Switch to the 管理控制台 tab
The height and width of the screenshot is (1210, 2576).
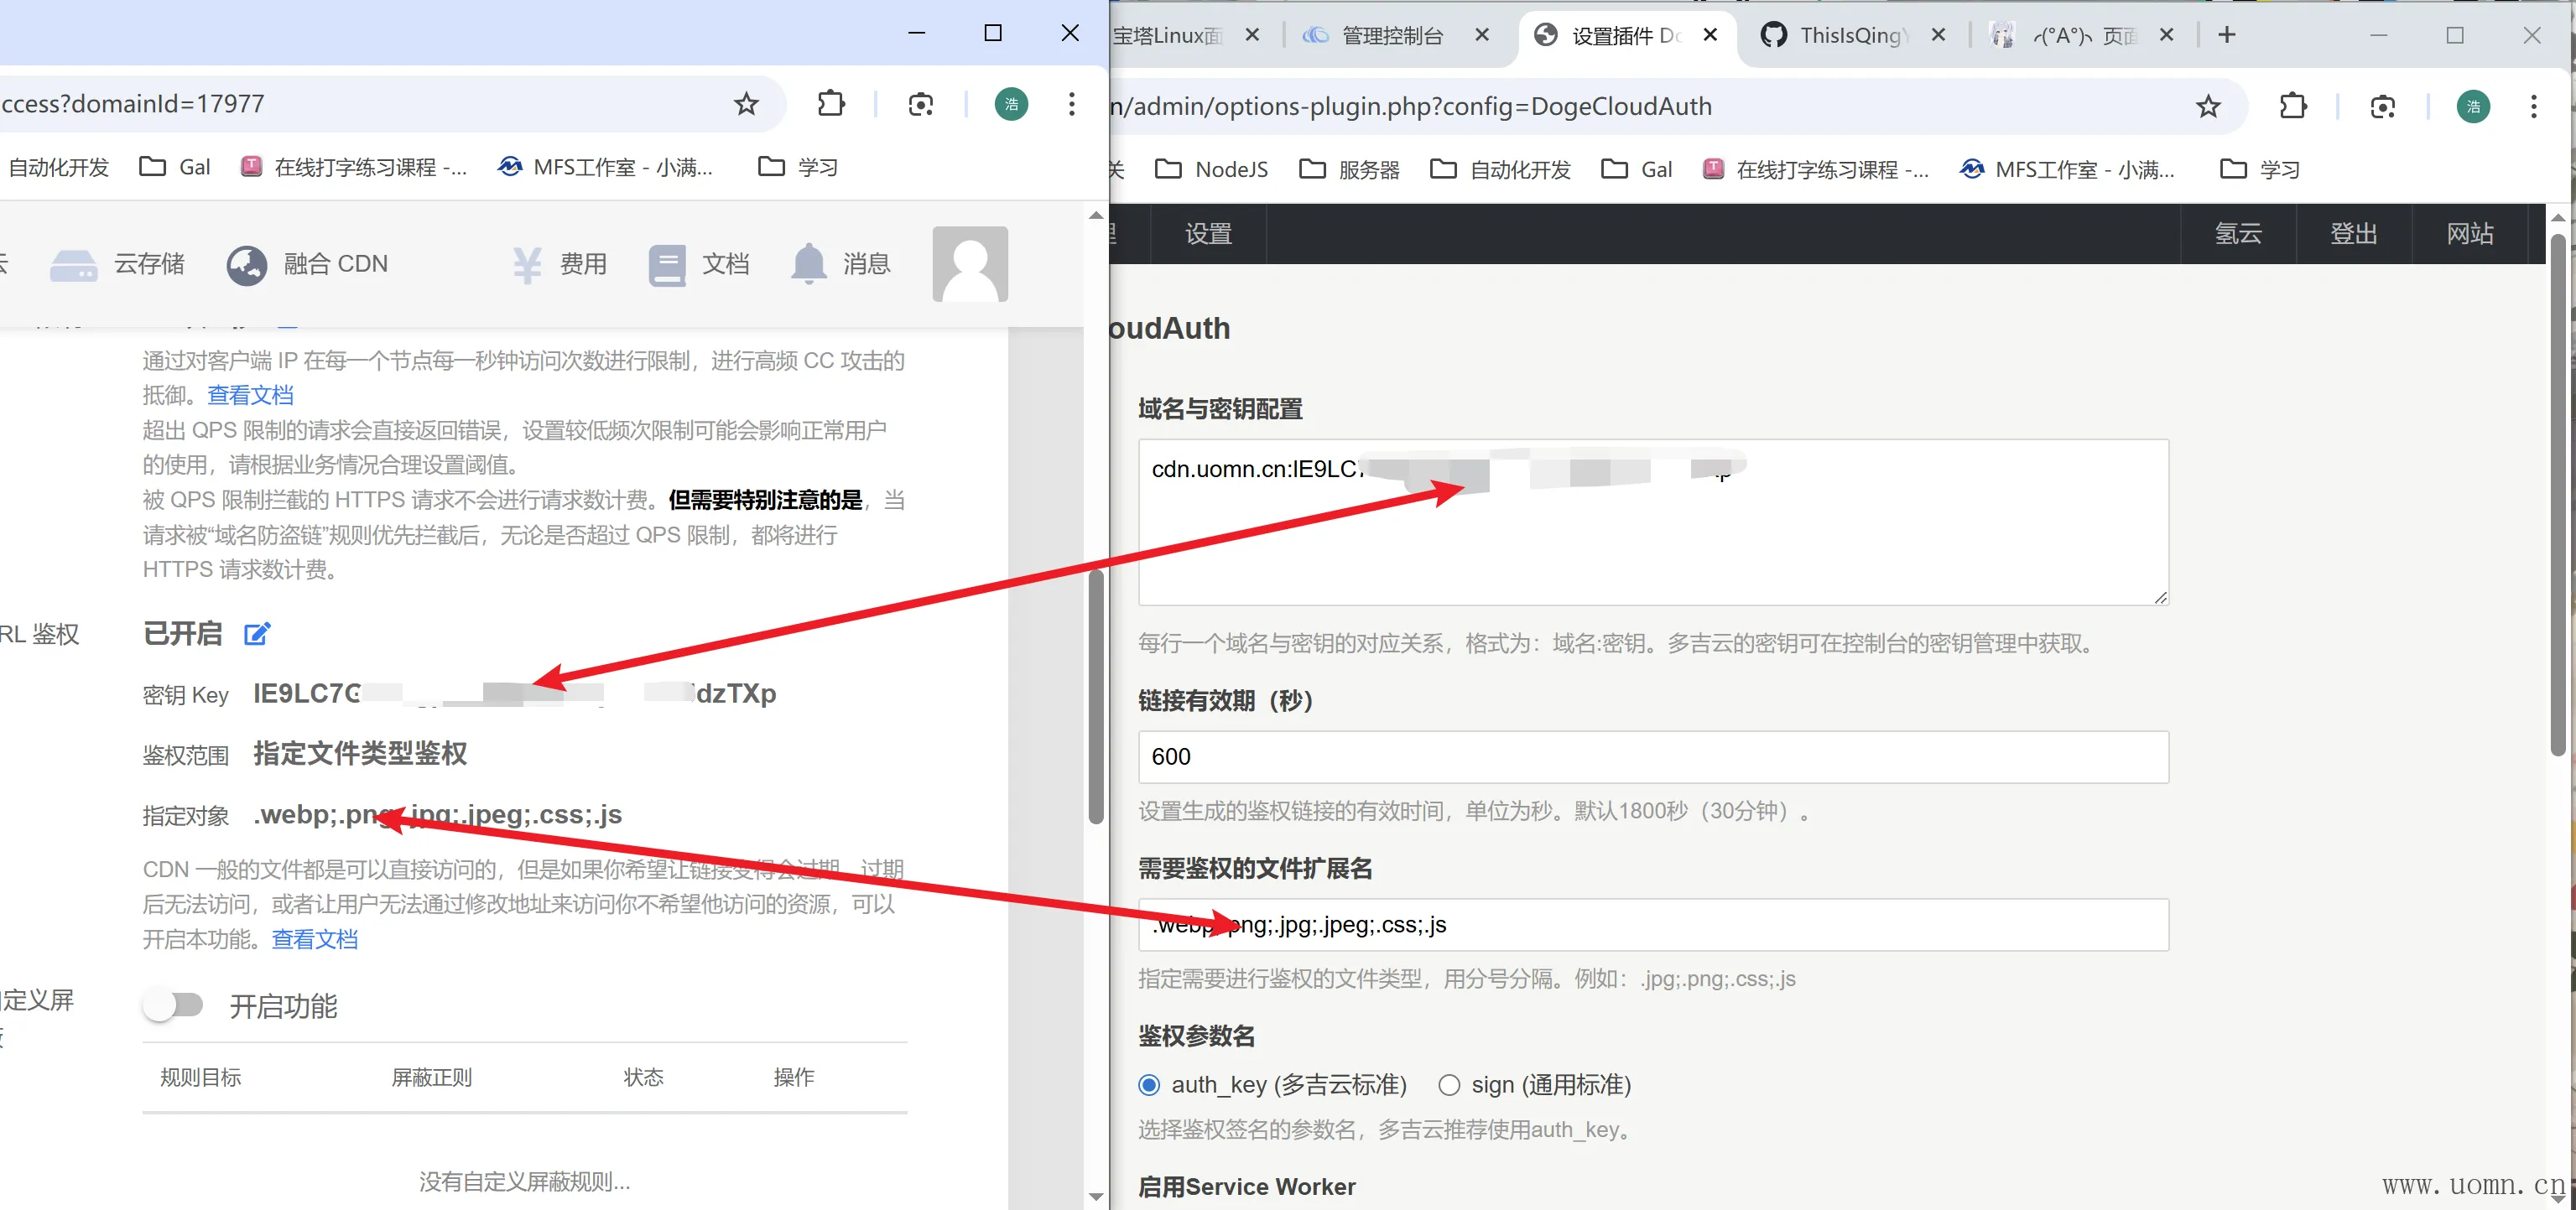pyautogui.click(x=1391, y=36)
